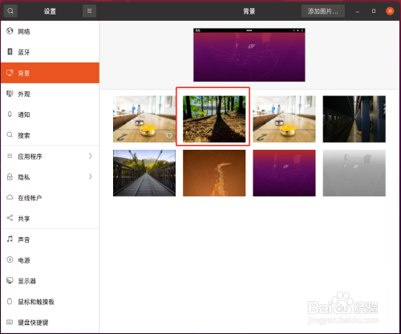This screenshot has width=401, height=334.
Task: Select the grey Focal Fossa wallpaper thumbnail
Action: coord(354,173)
